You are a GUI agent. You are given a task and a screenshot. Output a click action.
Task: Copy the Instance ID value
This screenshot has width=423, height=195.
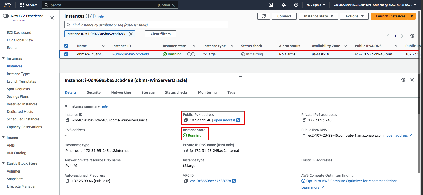point(68,120)
